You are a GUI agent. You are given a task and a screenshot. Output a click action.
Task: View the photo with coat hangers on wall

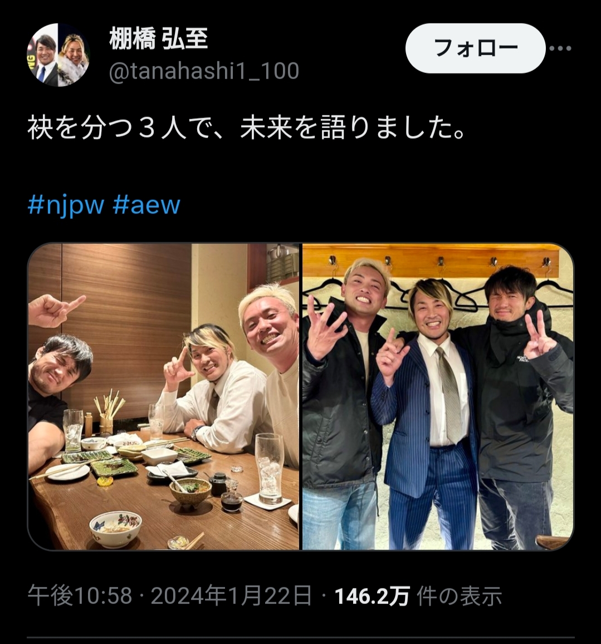pos(438,396)
